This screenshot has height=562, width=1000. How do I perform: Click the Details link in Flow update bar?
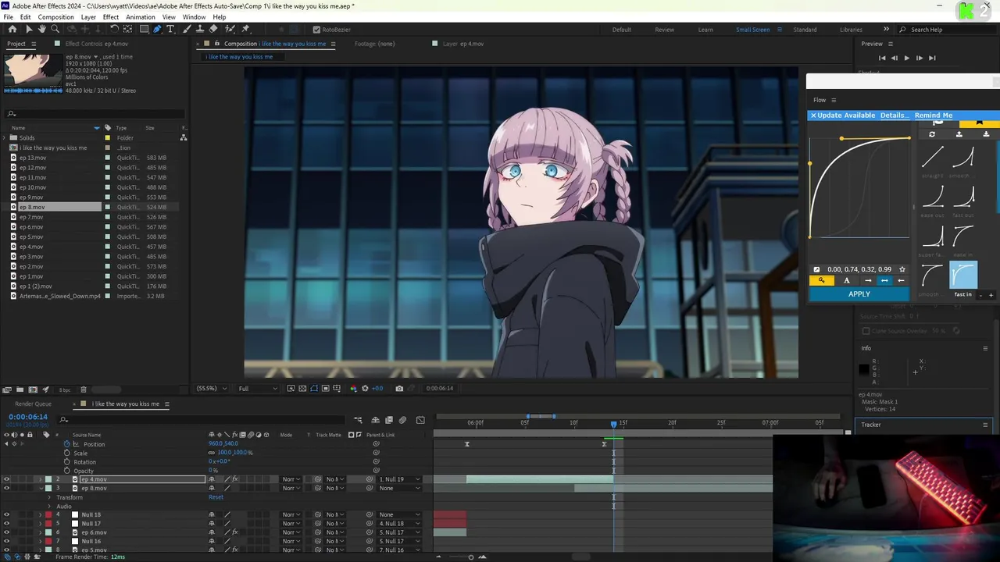pos(894,116)
